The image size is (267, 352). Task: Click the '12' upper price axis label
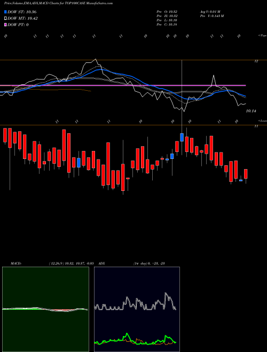[256, 61]
